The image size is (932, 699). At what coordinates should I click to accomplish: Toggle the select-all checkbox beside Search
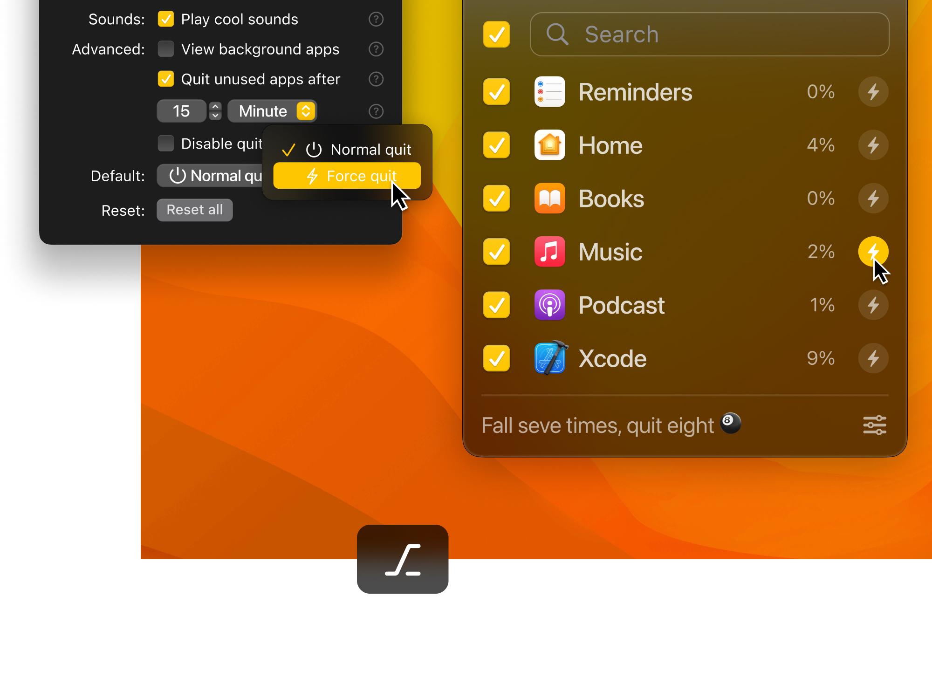[x=496, y=34]
